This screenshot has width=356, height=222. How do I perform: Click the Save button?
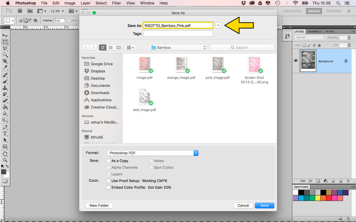pos(264,205)
